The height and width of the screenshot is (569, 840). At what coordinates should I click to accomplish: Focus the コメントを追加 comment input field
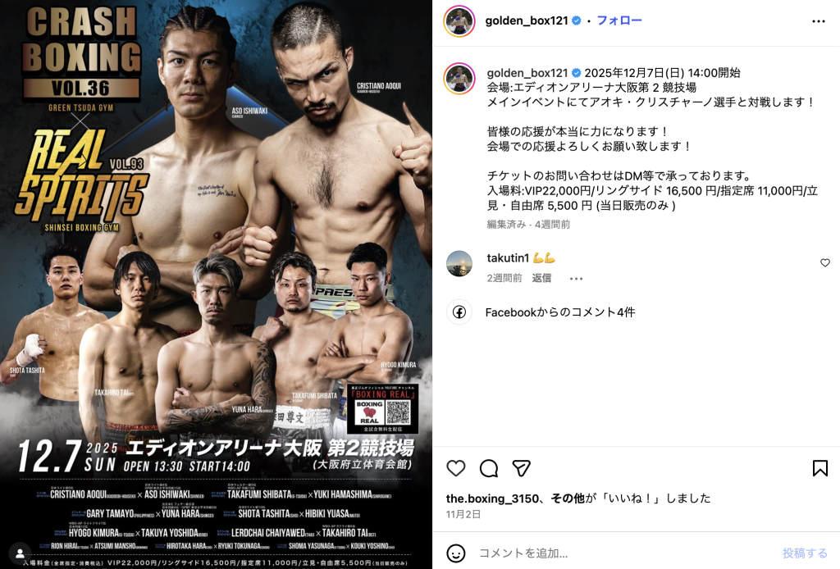tap(624, 553)
